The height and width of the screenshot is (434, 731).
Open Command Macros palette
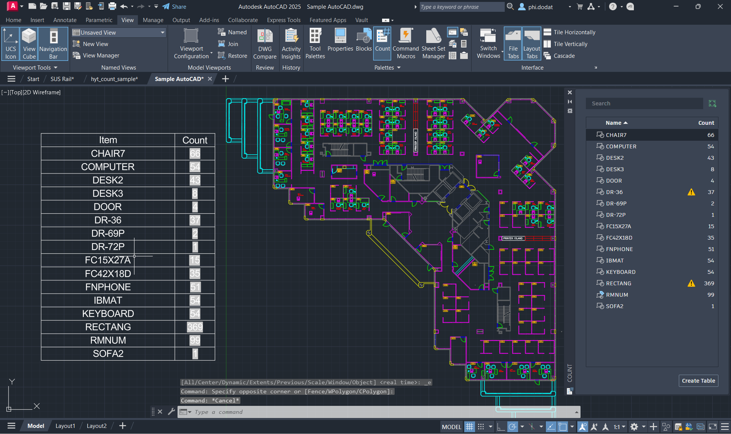coord(406,44)
